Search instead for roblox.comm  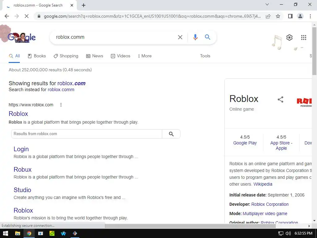(61, 90)
